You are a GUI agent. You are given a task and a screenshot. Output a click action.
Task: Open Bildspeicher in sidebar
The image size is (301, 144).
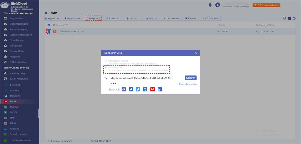click(x=16, y=46)
